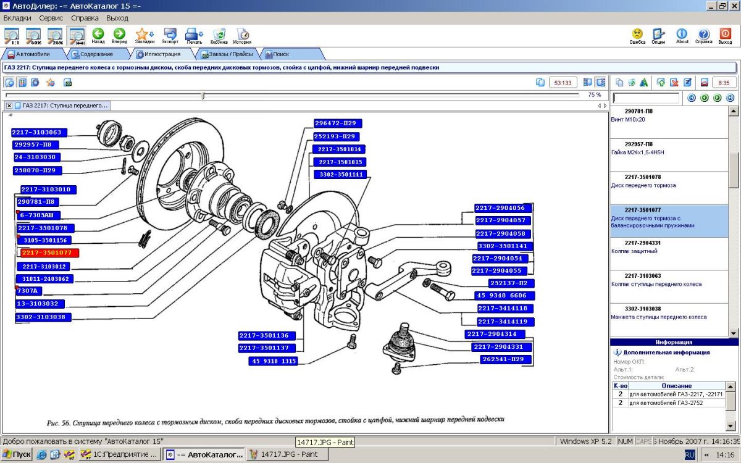
Task: Open the About information icon
Action: 682,36
